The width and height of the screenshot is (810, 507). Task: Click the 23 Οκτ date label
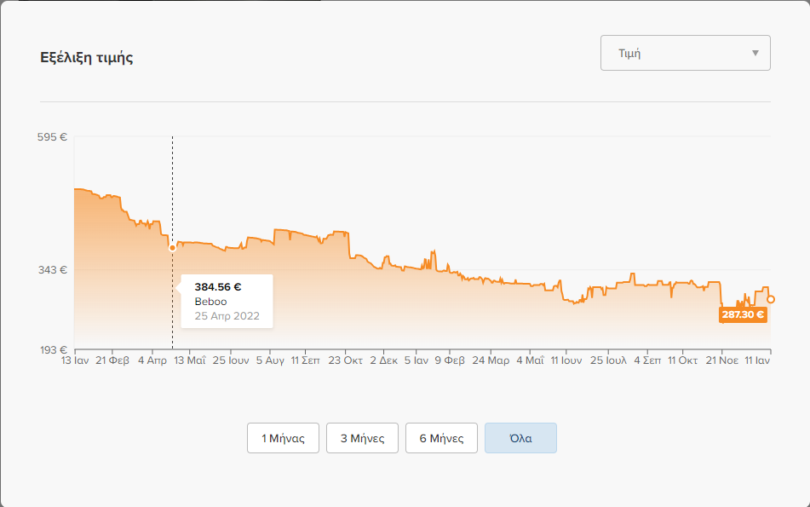click(346, 360)
